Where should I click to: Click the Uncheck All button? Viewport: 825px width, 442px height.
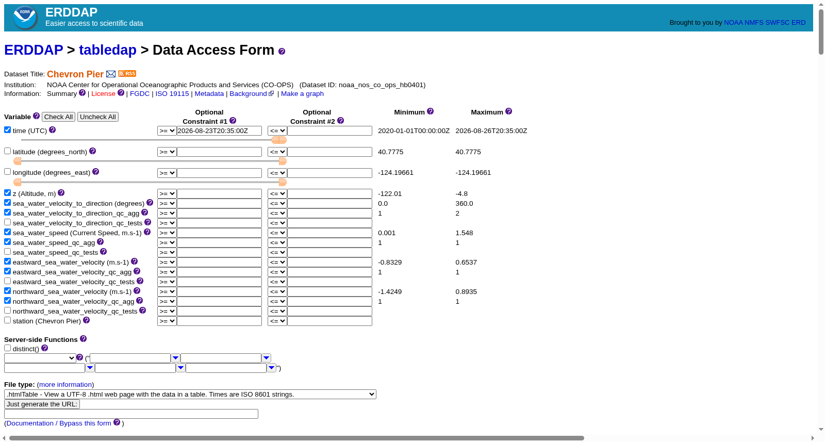98,117
